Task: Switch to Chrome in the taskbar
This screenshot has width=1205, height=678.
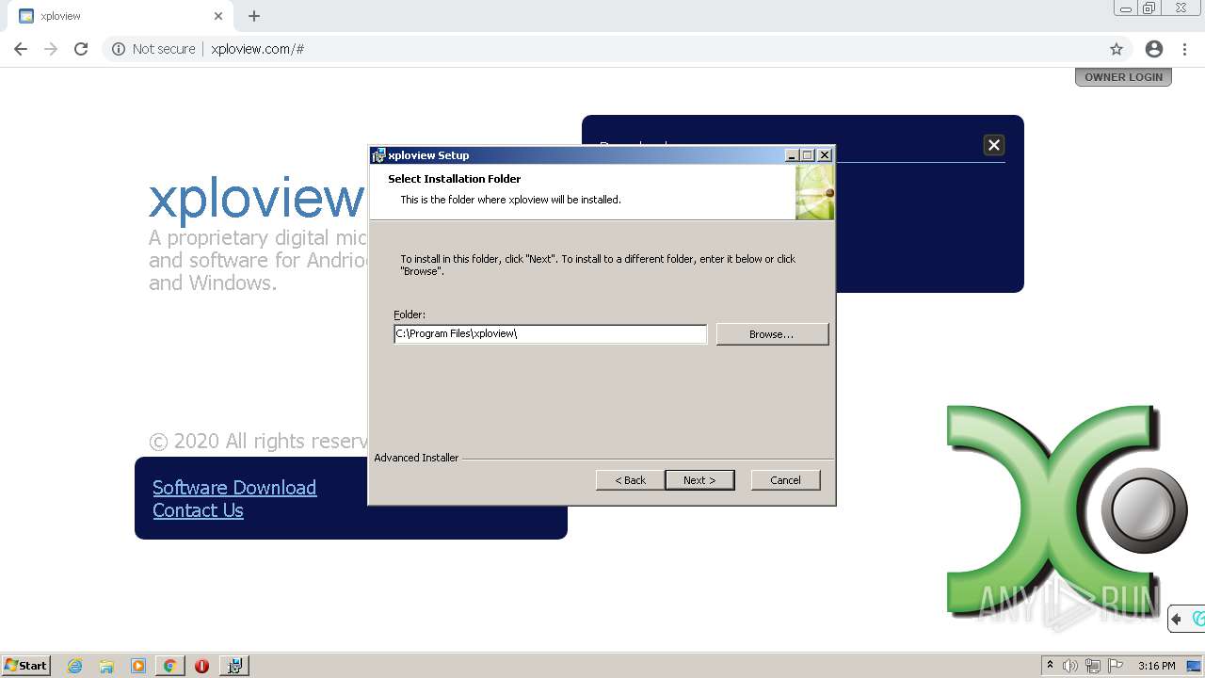Action: 169,666
